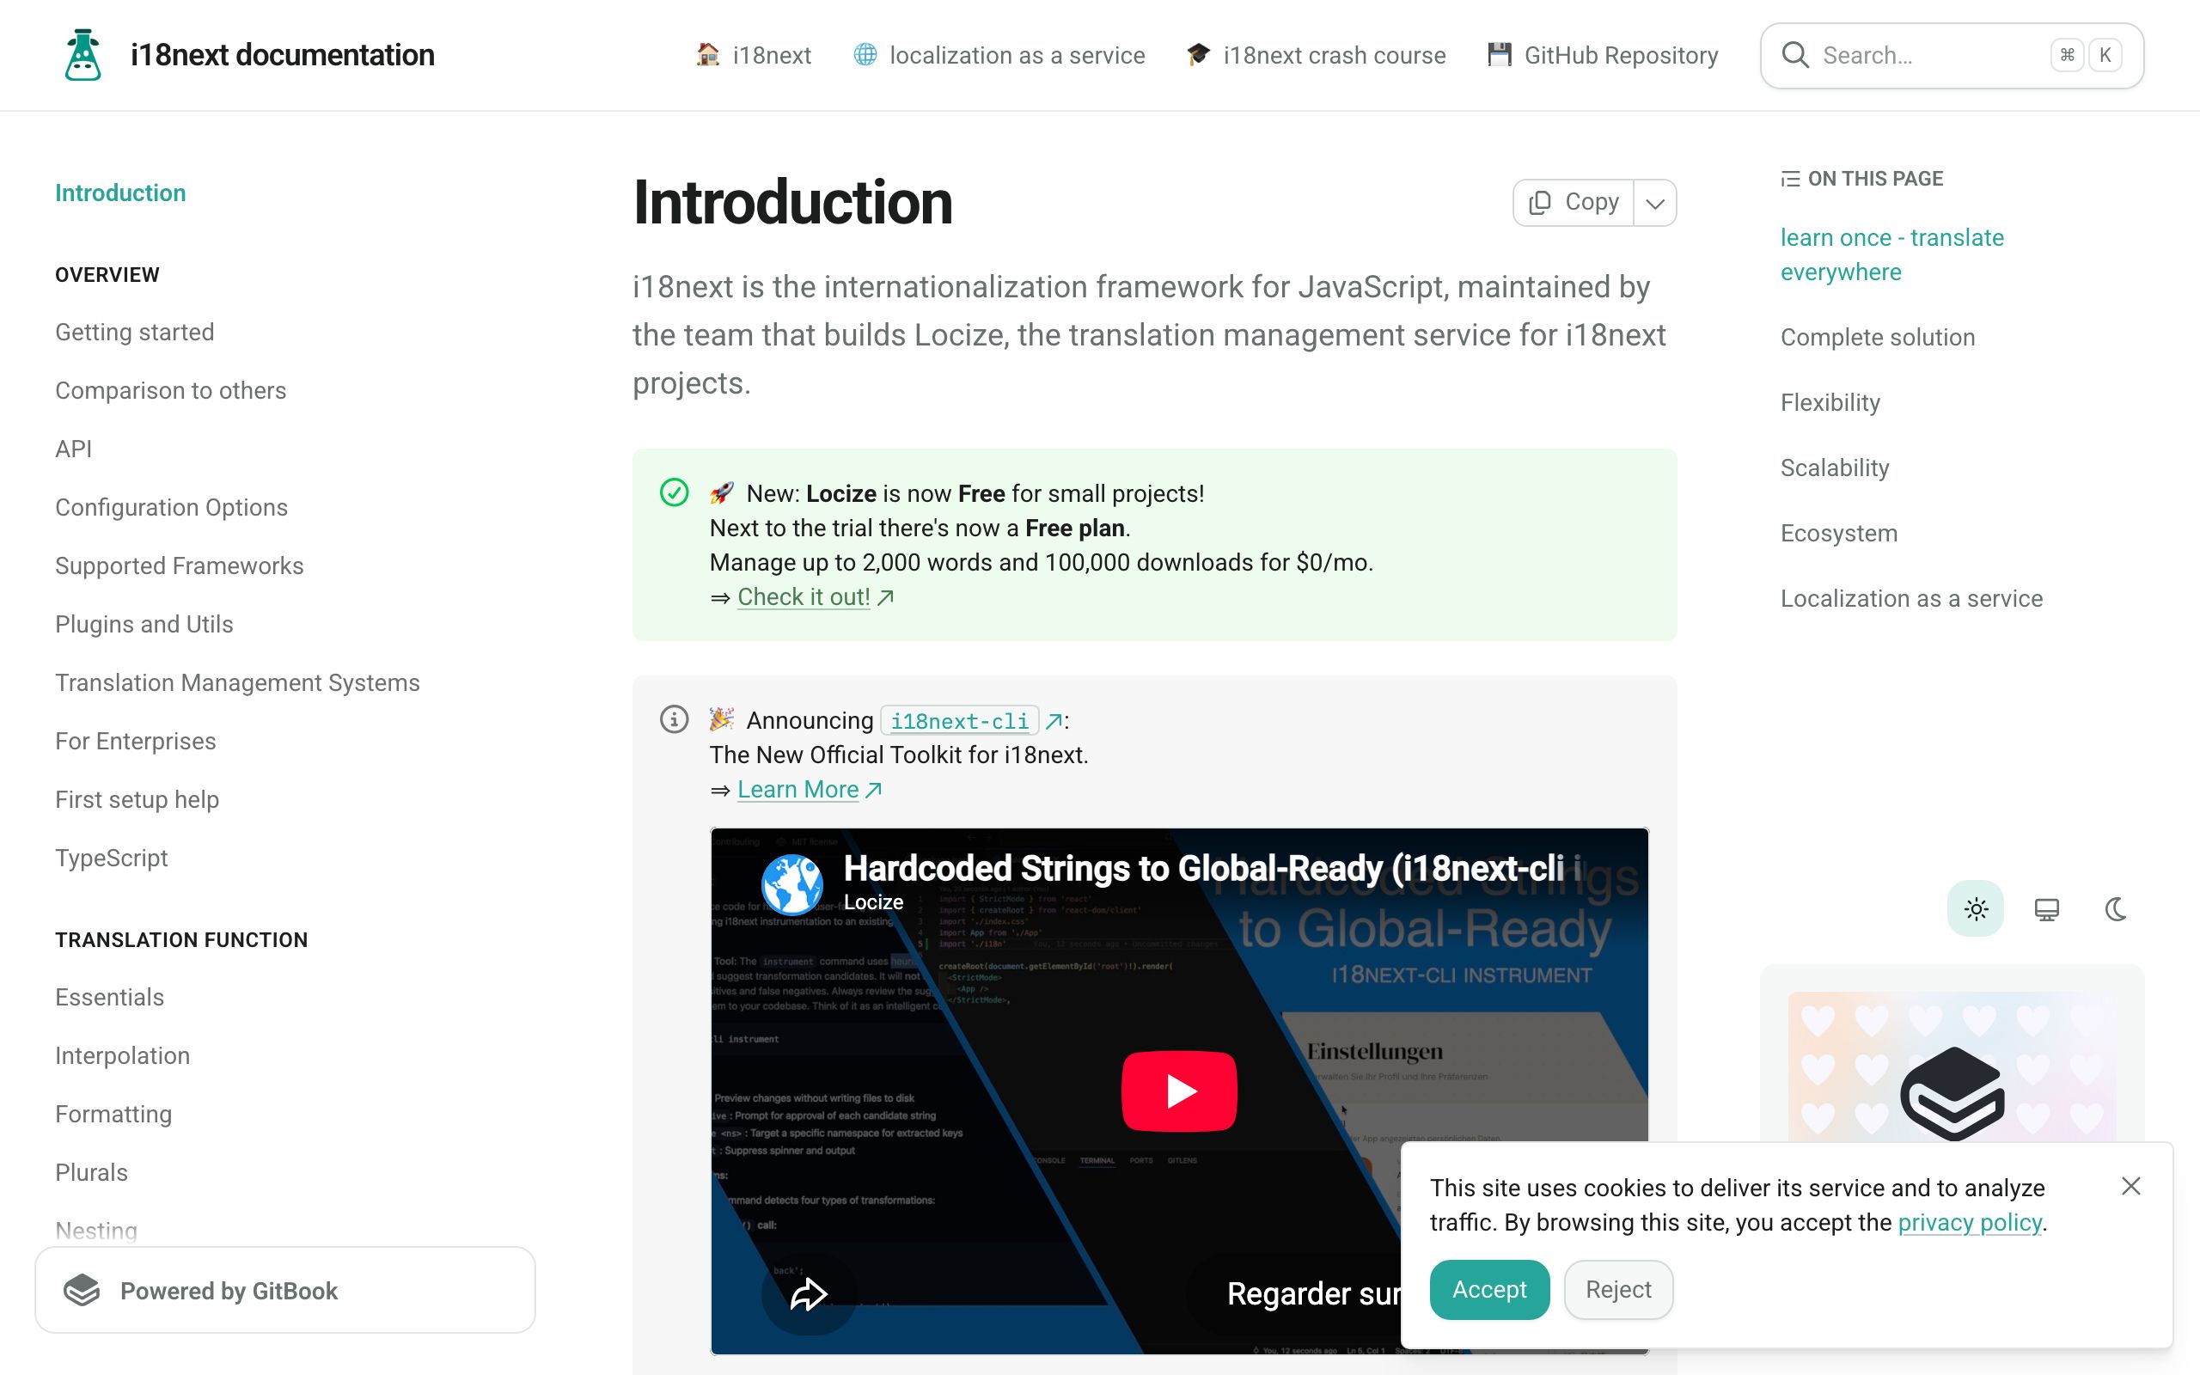Switch to system theme monitor icon
Viewport: 2200px width, 1375px height.
2046,908
